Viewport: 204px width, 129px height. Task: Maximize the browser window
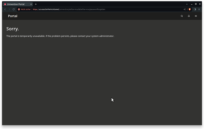tap(196, 4)
